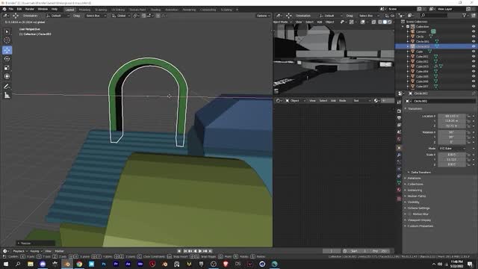Select the Transform tool

(7, 76)
